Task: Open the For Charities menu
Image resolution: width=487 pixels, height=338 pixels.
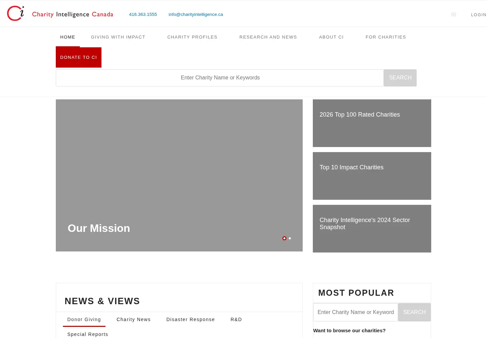Action: 386,37
